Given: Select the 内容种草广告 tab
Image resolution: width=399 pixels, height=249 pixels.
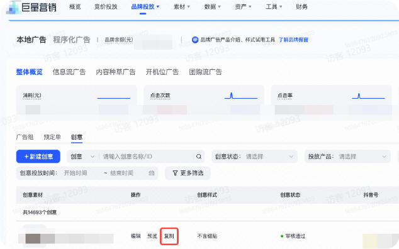Looking at the screenshot, I should 116,72.
